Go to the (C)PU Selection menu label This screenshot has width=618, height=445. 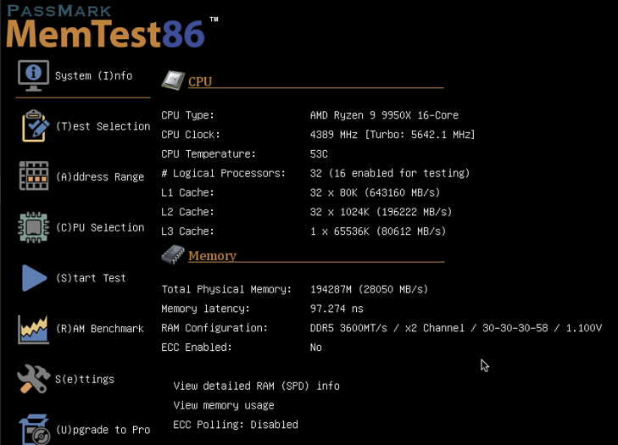[x=100, y=227]
